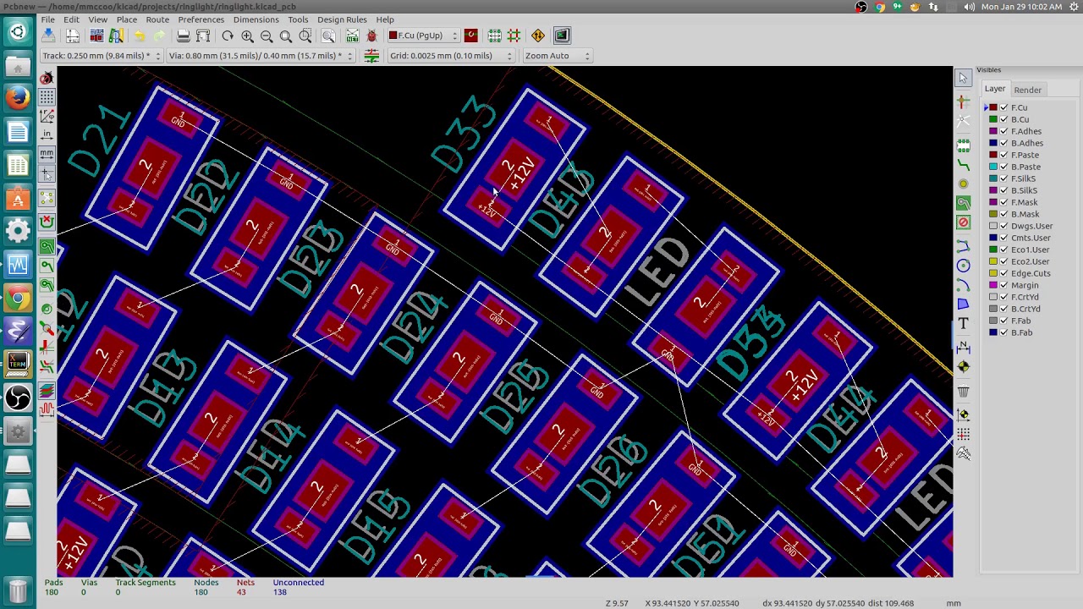Viewport: 1083px width, 609px height.
Task: Toggle the auto track width icon
Action: pos(371,56)
